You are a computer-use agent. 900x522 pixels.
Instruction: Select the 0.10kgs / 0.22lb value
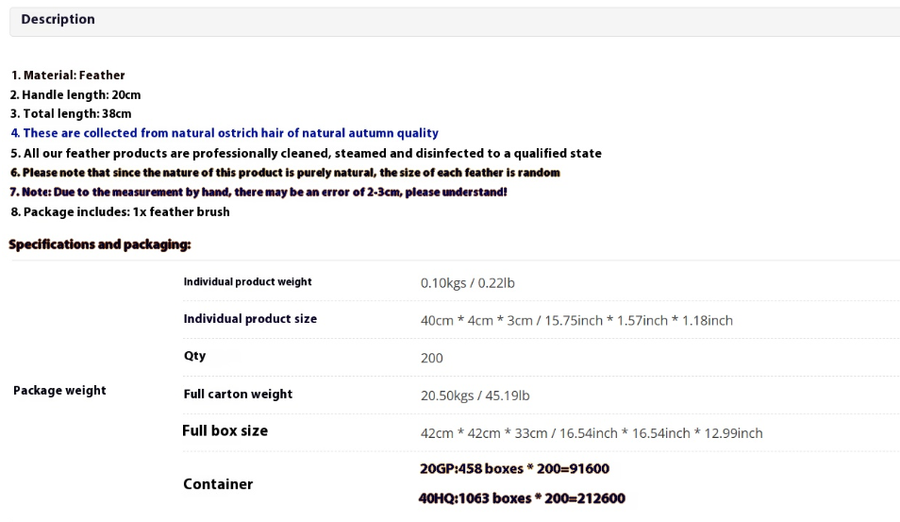click(x=468, y=283)
